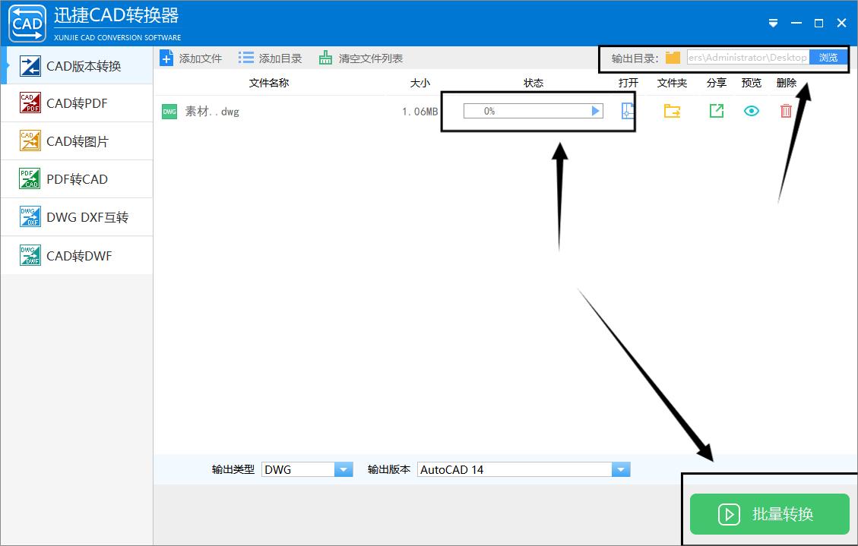The image size is (858, 546).
Task: Start conversion with the play arrow on the progress bar
Action: tap(596, 110)
